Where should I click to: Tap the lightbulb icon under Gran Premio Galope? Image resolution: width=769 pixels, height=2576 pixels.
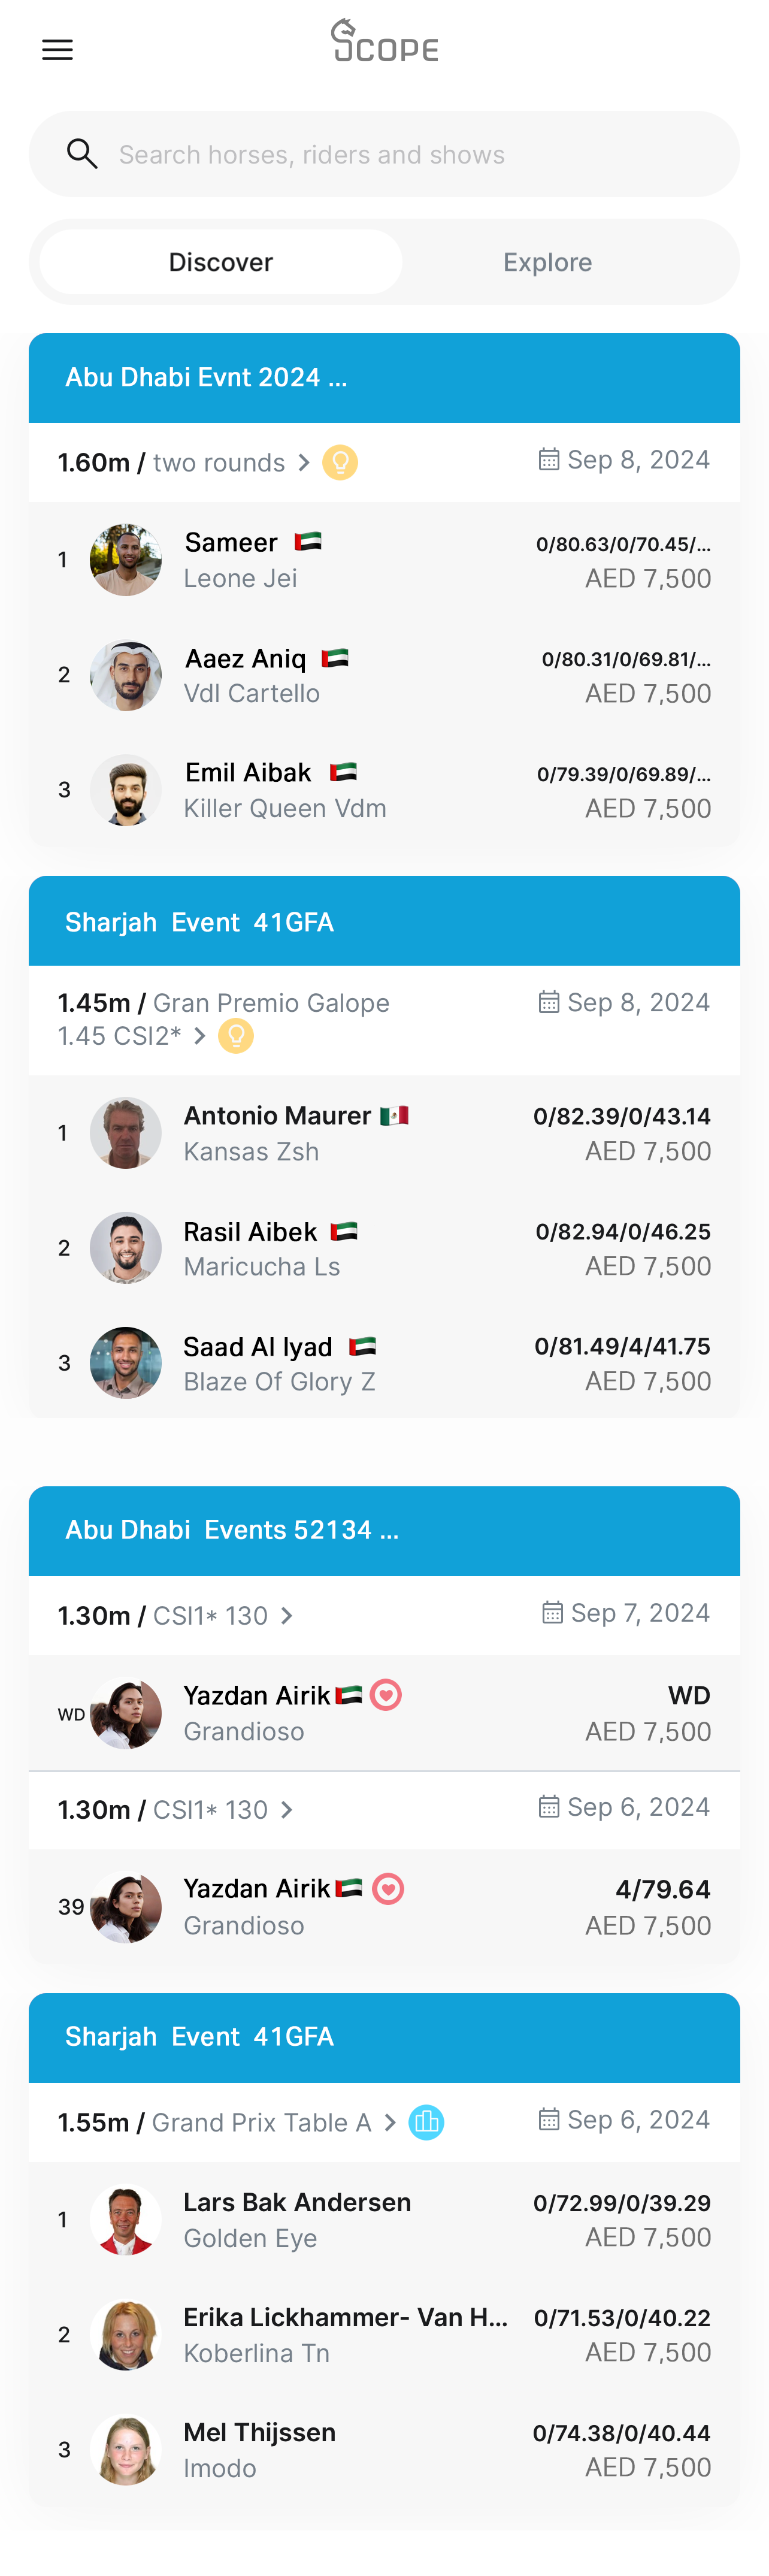(x=236, y=1036)
